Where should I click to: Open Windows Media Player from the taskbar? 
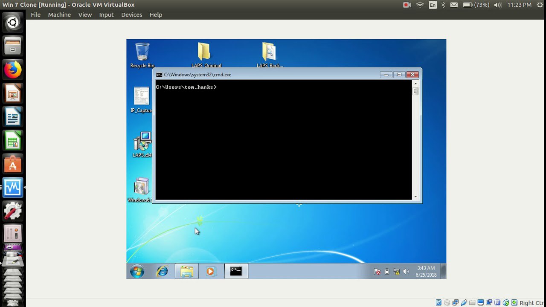click(x=210, y=271)
